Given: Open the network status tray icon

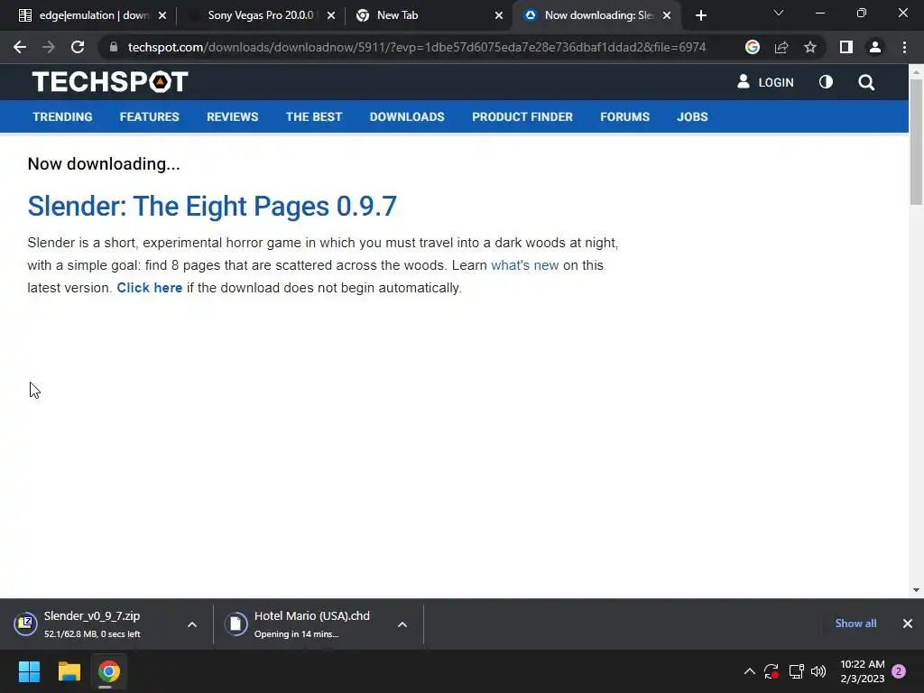Looking at the screenshot, I should coord(796,671).
